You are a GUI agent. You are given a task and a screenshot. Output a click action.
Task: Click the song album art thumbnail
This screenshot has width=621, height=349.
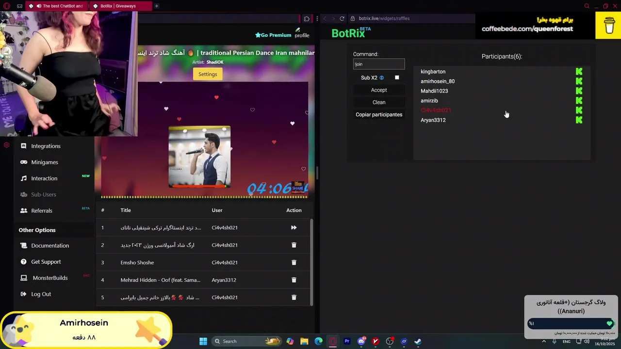click(199, 157)
